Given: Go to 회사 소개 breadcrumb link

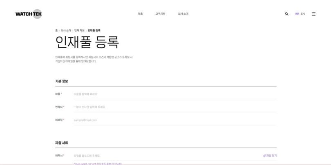Looking at the screenshot, I should 66,30.
